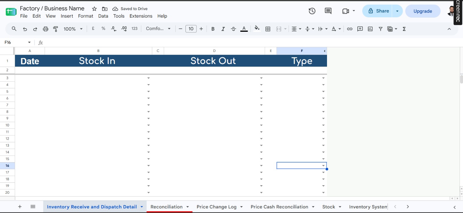
Task: Insert a comment from toolbar
Action: click(x=360, y=29)
